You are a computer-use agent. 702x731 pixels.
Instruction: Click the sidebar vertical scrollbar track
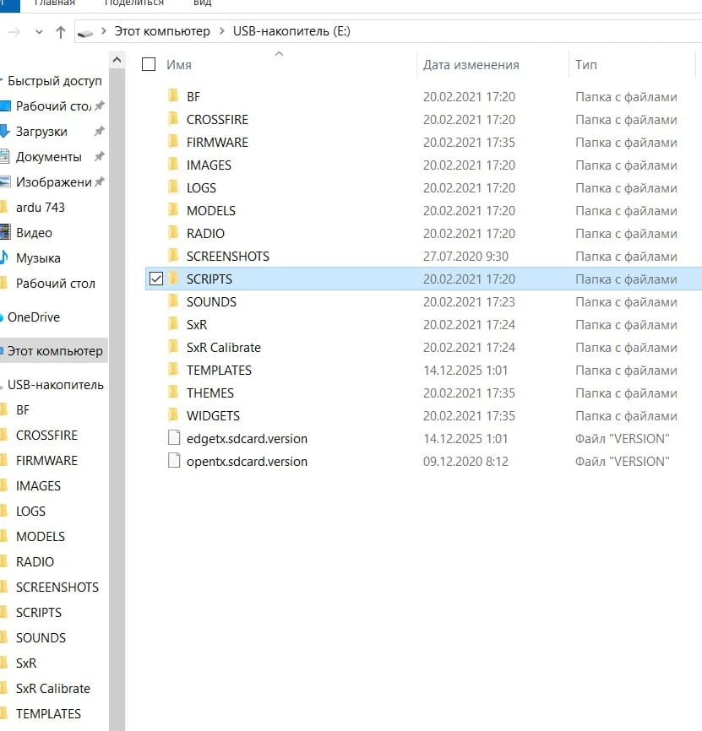[117, 398]
